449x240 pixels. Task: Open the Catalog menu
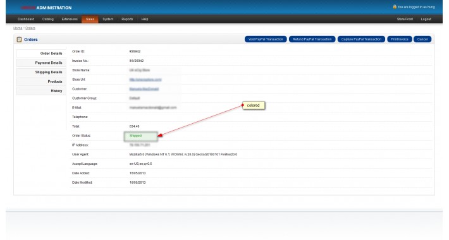(48, 19)
